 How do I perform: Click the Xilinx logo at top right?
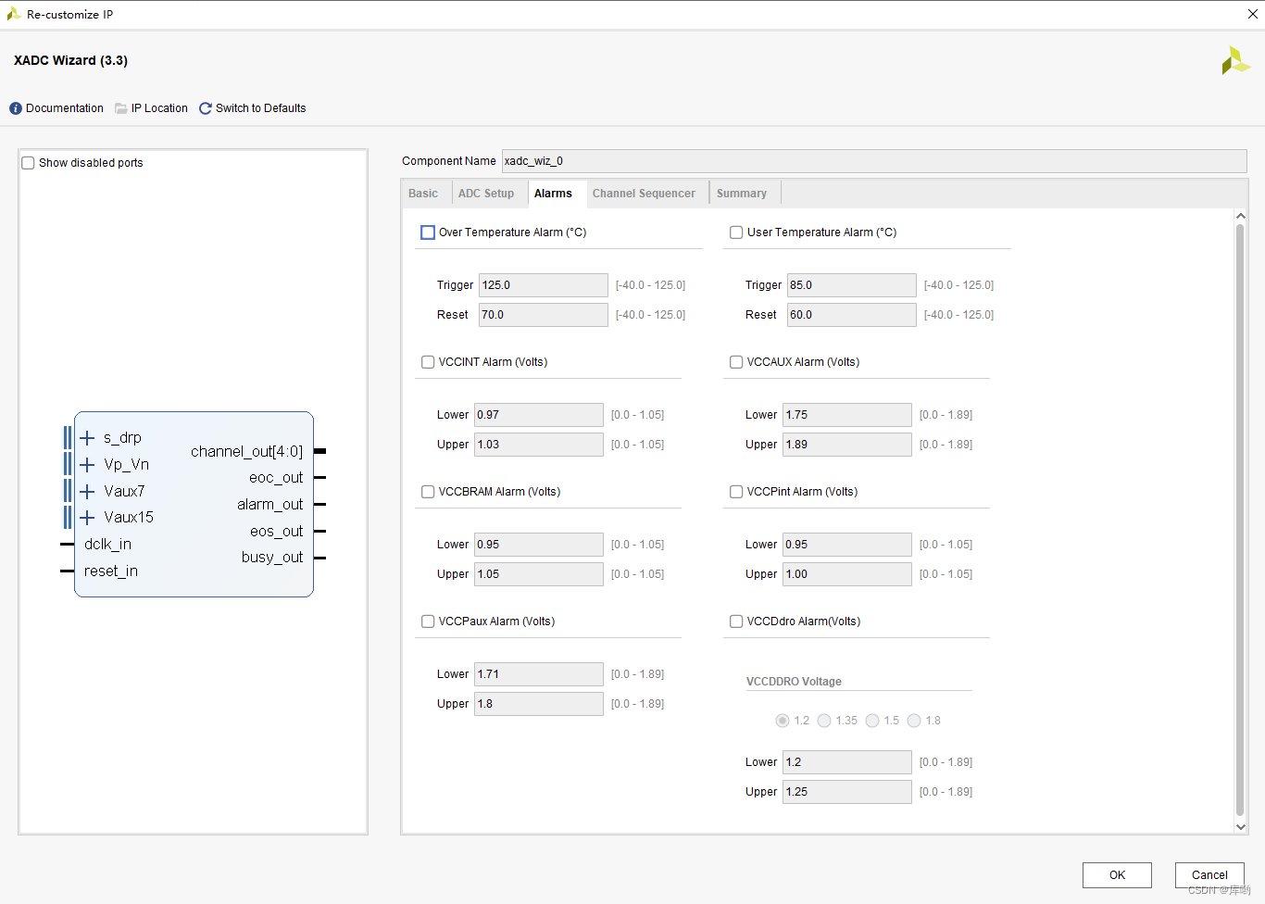coord(1235,60)
